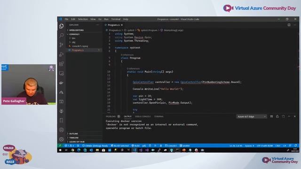The width and height of the screenshot is (301, 169).
Task: Select Azure IoT Edge output channel dropdown
Action: [252, 116]
